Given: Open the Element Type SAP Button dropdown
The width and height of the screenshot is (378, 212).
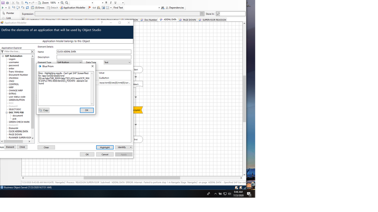Looking at the screenshot, I should pos(81,63).
